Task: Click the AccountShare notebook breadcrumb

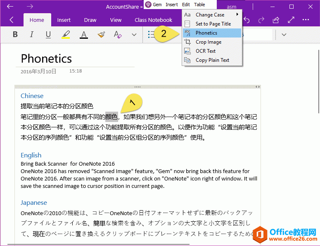Action: coord(123,7)
